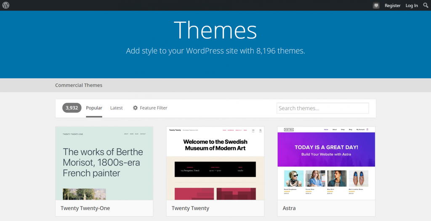Image resolution: width=431 pixels, height=221 pixels.
Task: Click the Astra theme title
Action: 289,208
